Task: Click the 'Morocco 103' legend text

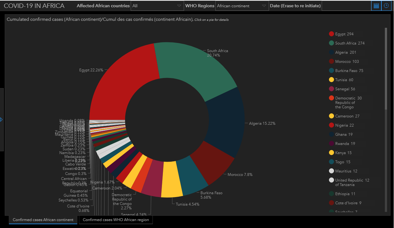Action: [x=347, y=62]
